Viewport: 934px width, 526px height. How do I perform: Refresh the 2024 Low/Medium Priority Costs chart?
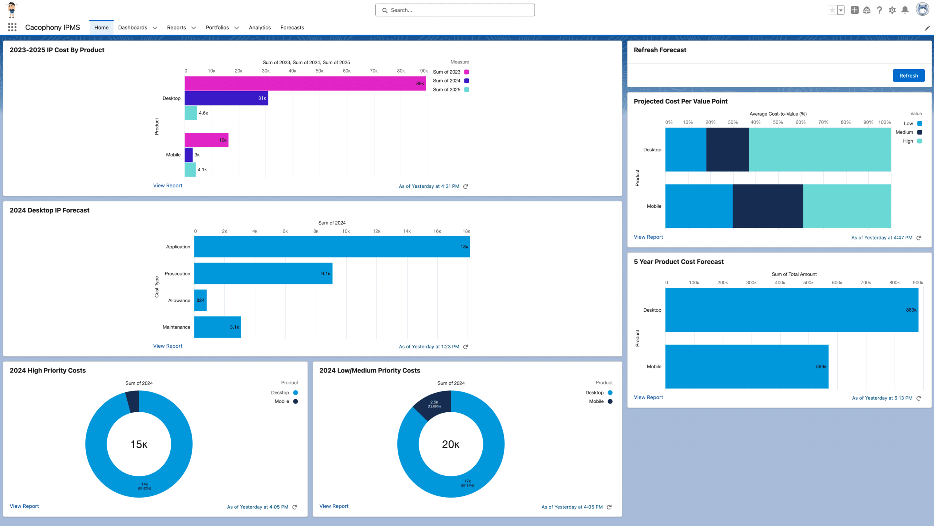click(609, 507)
